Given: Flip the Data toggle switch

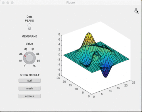Looking at the screenshot, I should pos(30,27).
